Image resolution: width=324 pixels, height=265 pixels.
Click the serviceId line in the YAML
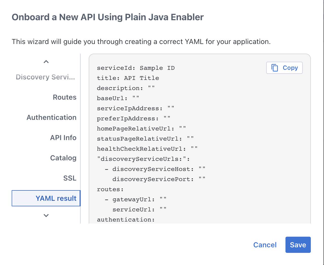(x=136, y=68)
